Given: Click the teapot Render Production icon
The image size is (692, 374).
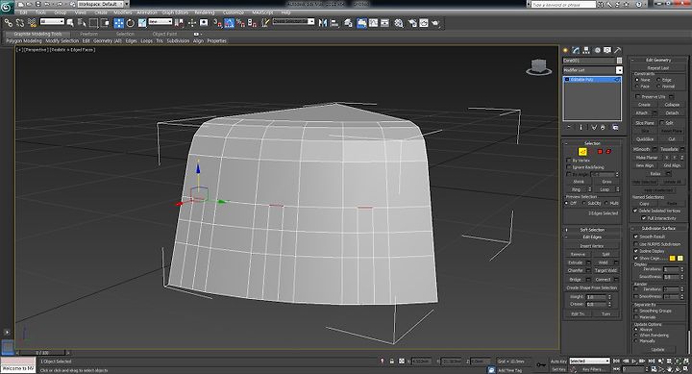Looking at the screenshot, I should [x=435, y=23].
